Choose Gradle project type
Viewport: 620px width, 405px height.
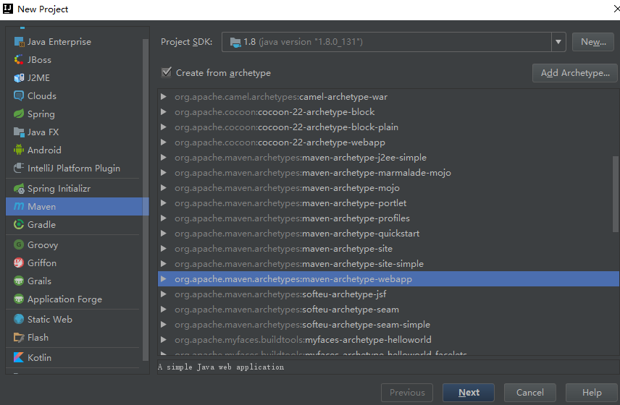75,225
